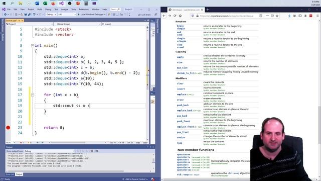Open the File menu in Visual Studio
Viewport: 321px width, 181px height.
[x=9, y=10]
